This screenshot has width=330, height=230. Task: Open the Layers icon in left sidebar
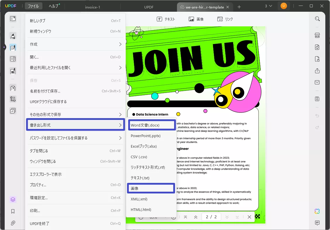click(x=13, y=200)
